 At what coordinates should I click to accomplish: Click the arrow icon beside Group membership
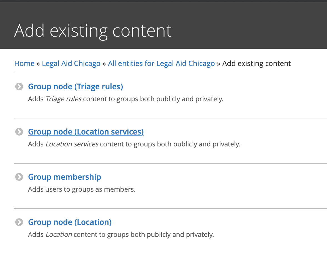click(x=19, y=177)
